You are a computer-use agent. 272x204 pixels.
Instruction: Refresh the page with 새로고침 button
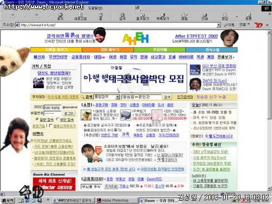pos(81,16)
